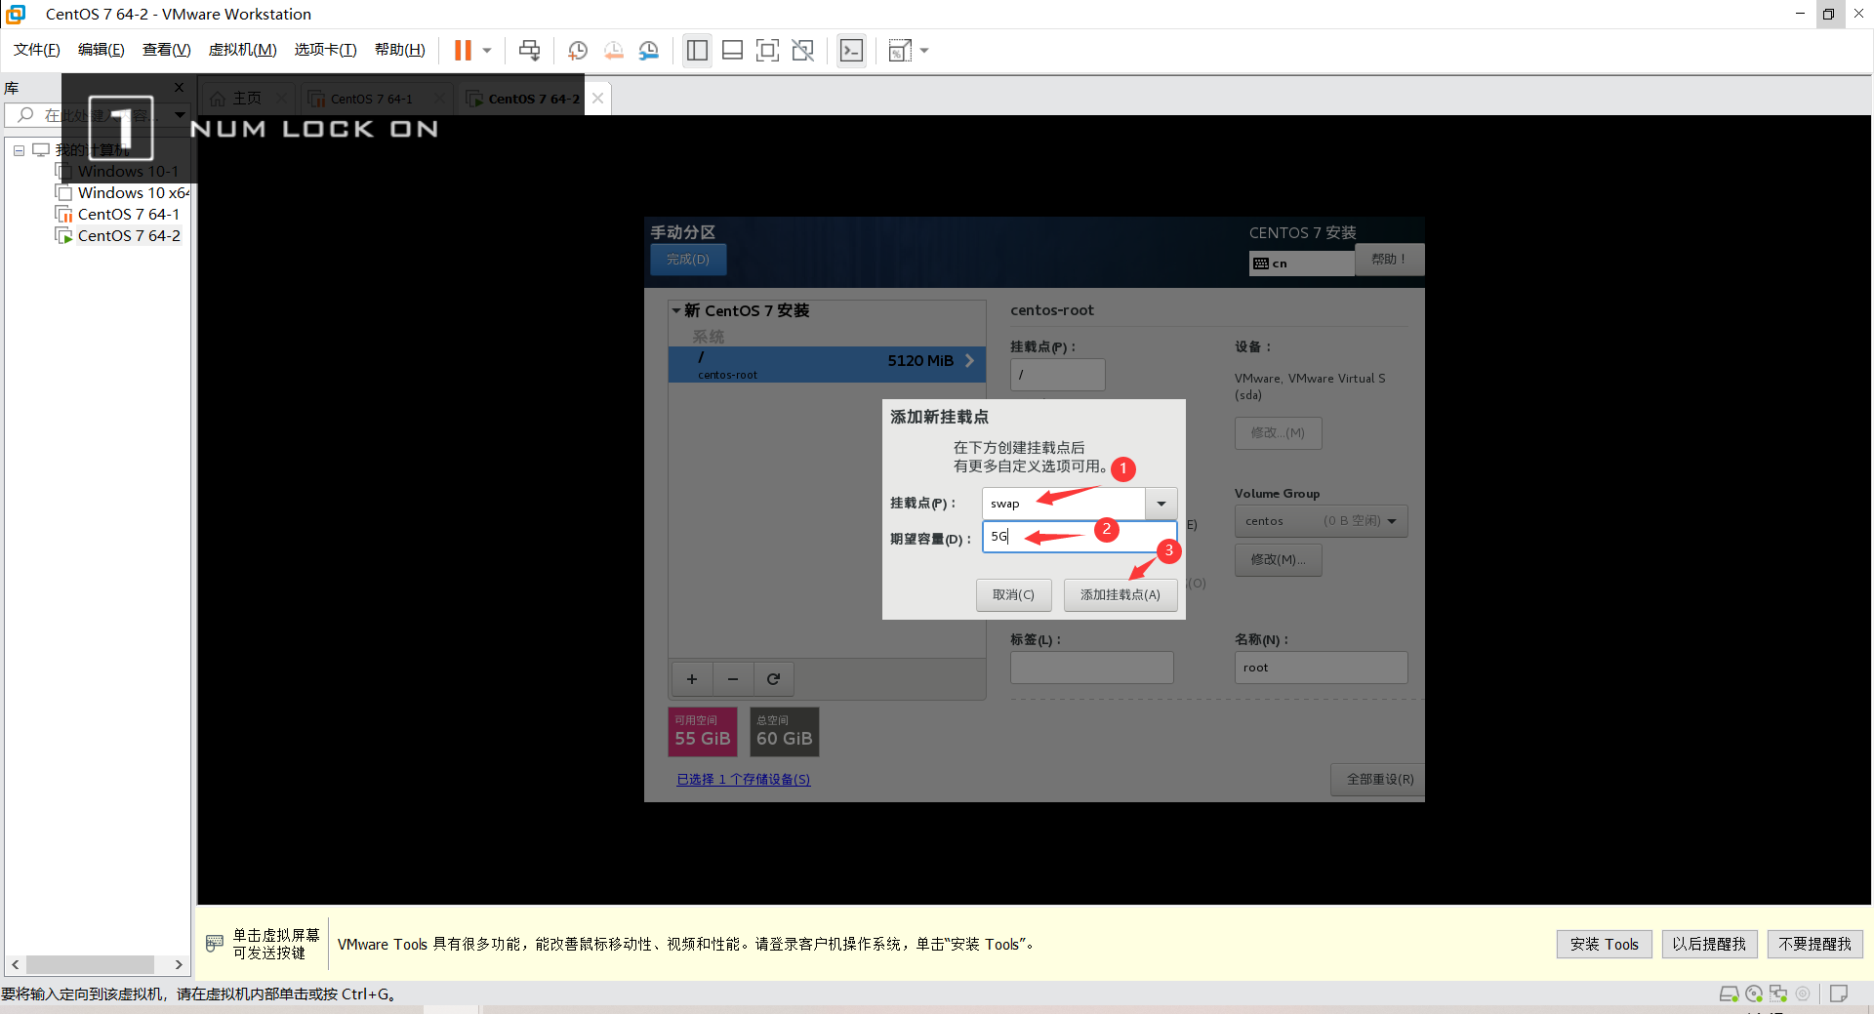Click the 帮助! button in installer
1874x1014 pixels.
pyautogui.click(x=1389, y=260)
